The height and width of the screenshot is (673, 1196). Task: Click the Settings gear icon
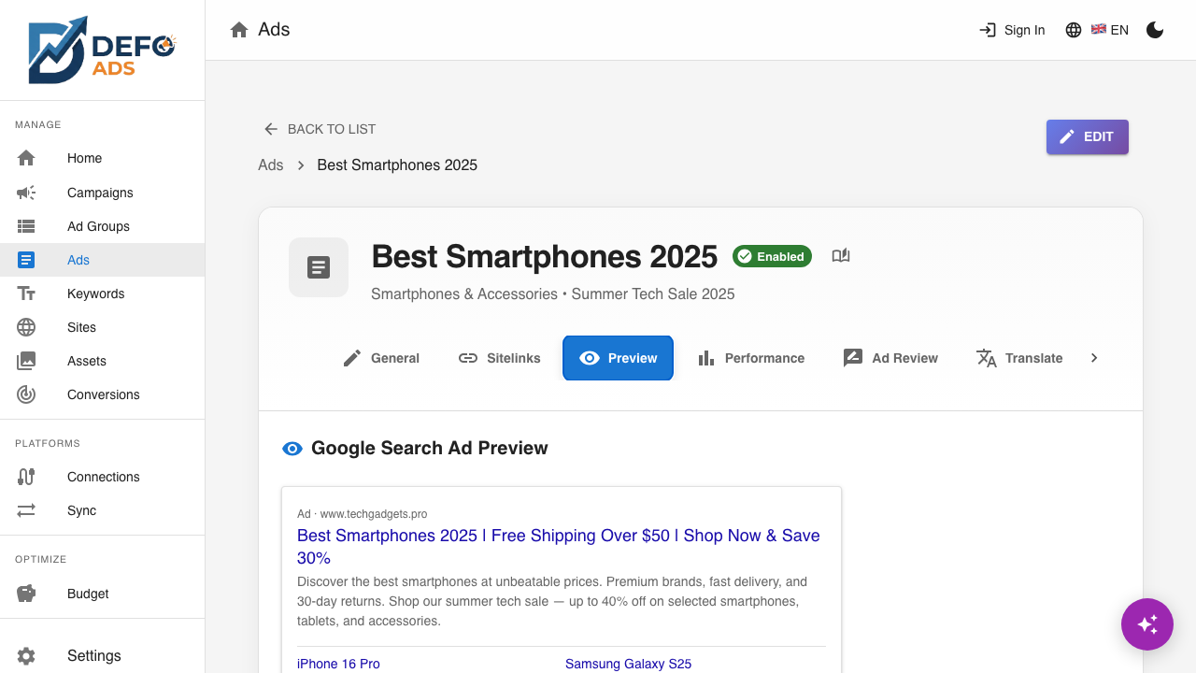pos(26,656)
